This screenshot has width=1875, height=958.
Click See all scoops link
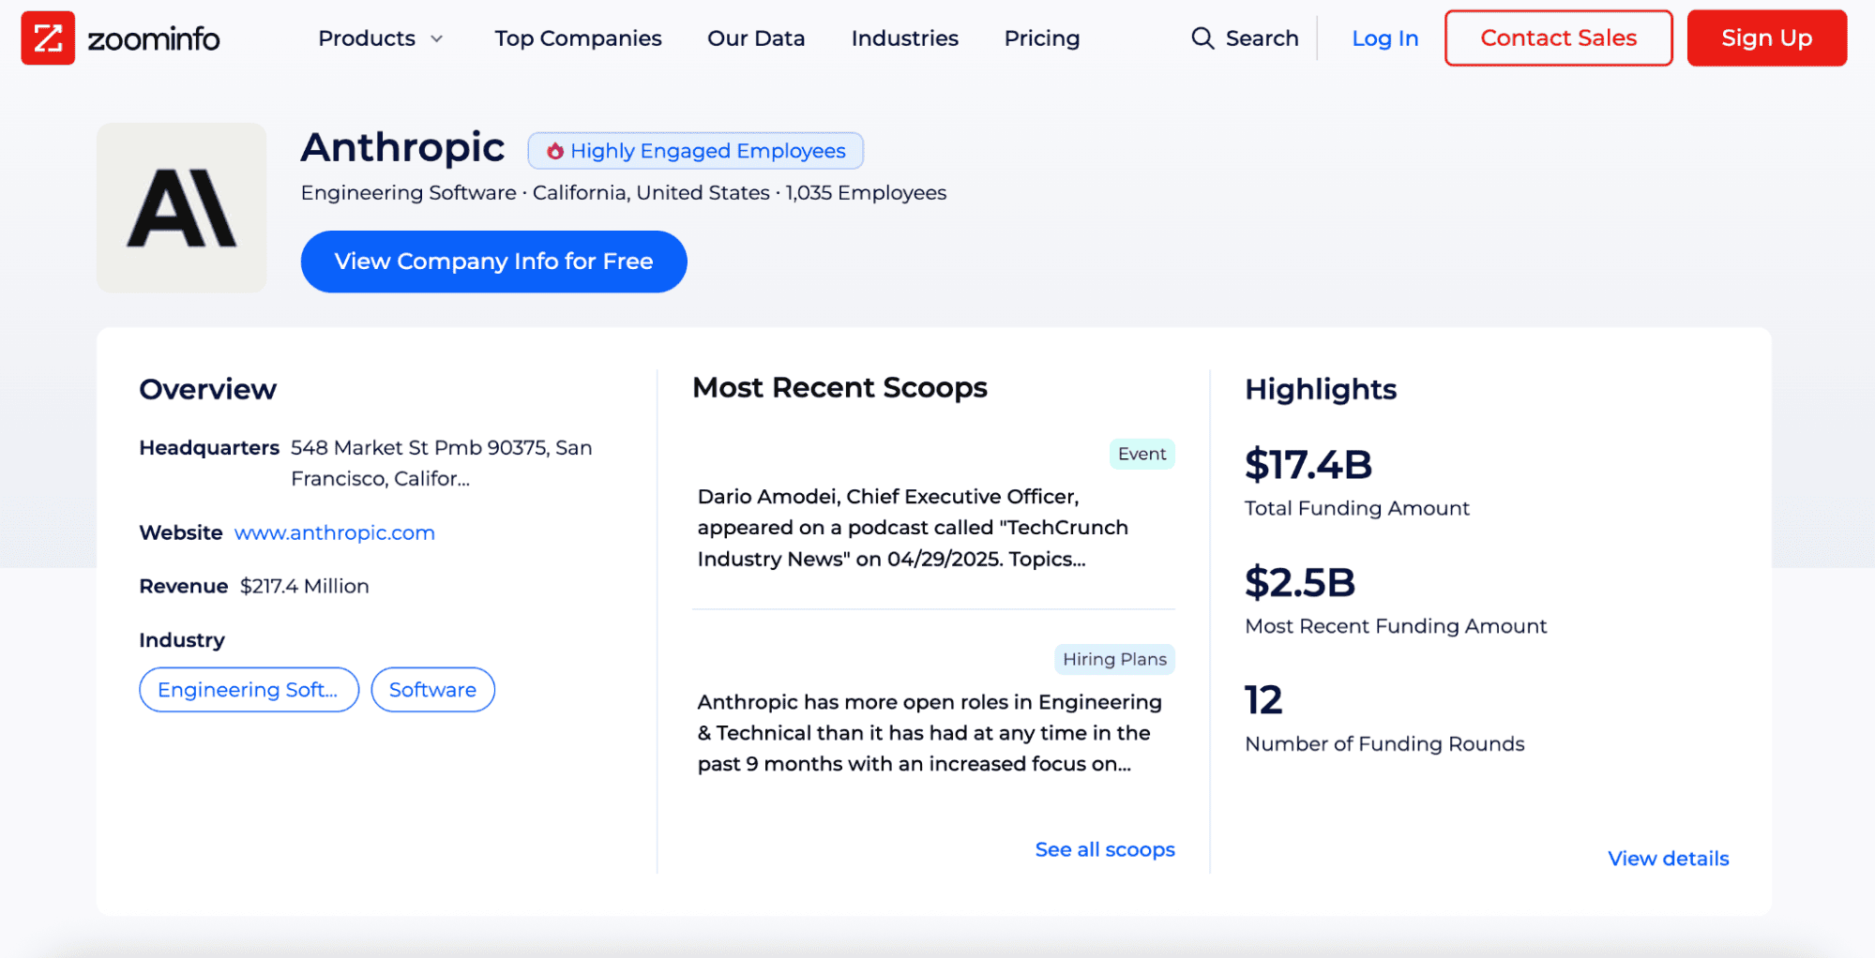(1105, 849)
